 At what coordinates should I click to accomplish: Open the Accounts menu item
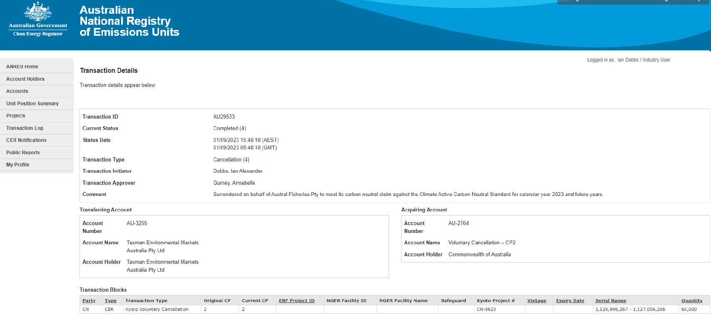pyautogui.click(x=17, y=91)
